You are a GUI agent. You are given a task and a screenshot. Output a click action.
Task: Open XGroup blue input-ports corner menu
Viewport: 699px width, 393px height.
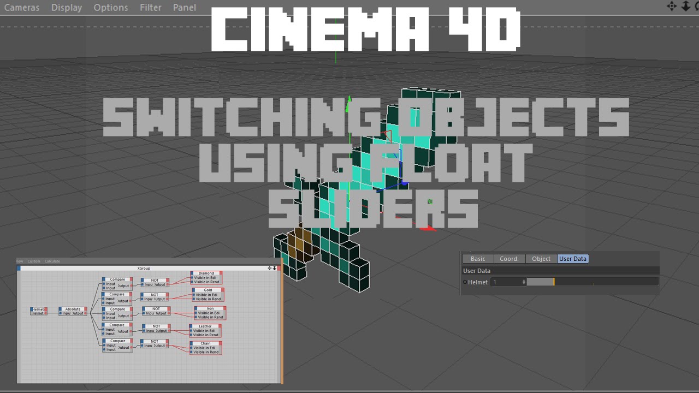[19, 268]
